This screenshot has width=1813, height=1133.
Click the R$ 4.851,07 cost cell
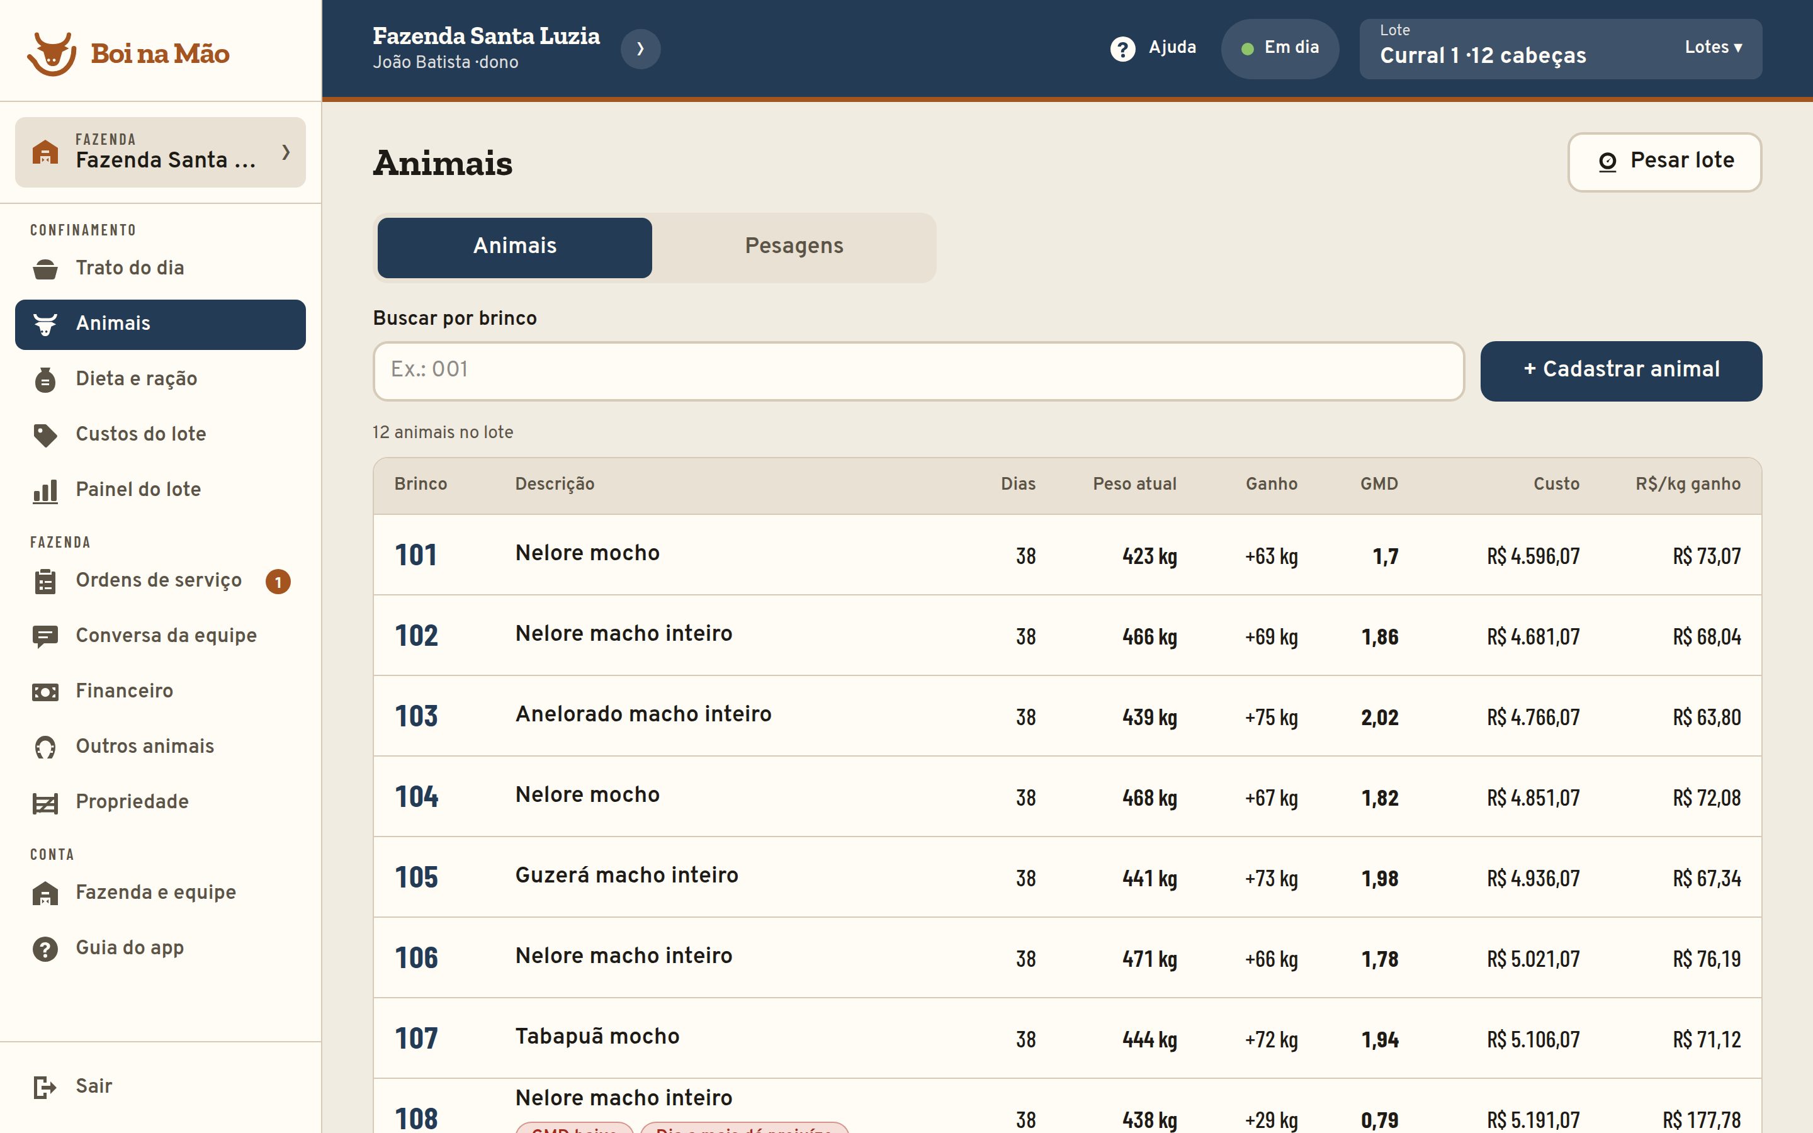coord(1533,798)
